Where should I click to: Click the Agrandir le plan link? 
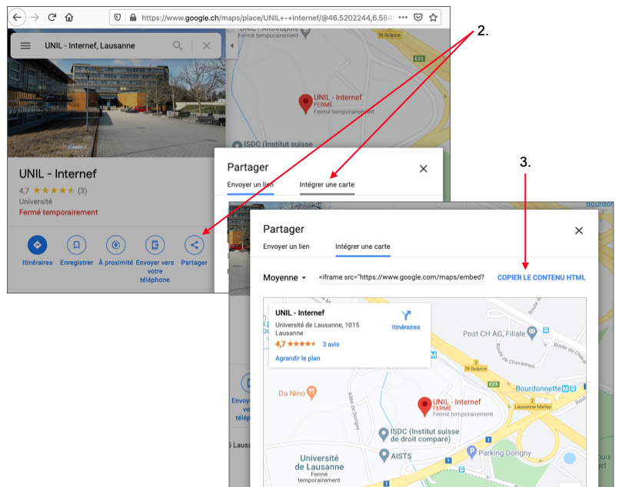click(298, 358)
